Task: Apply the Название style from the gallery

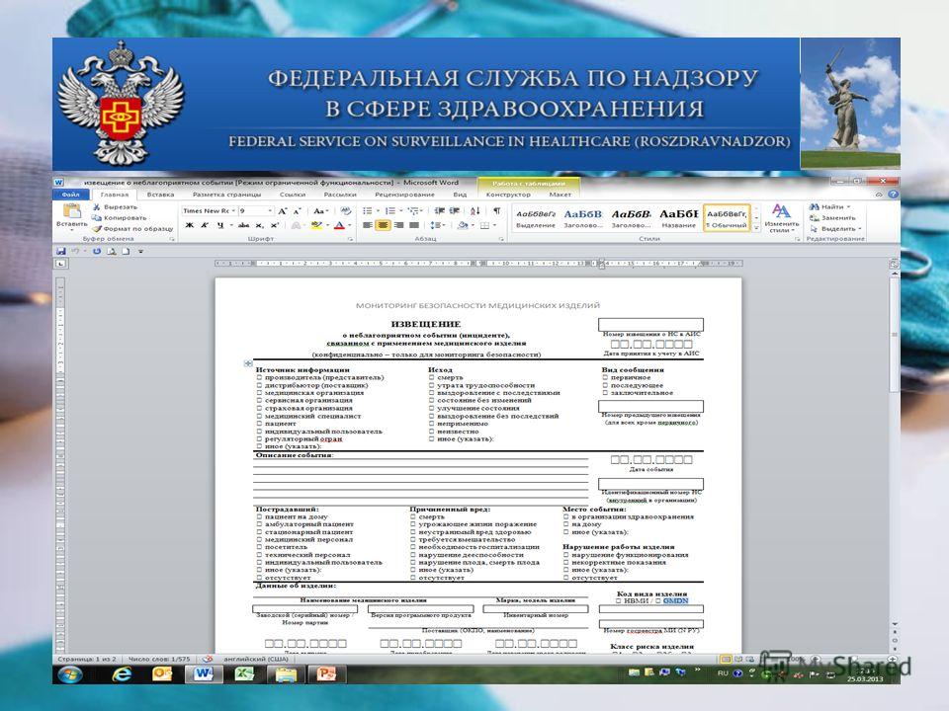Action: (x=678, y=218)
